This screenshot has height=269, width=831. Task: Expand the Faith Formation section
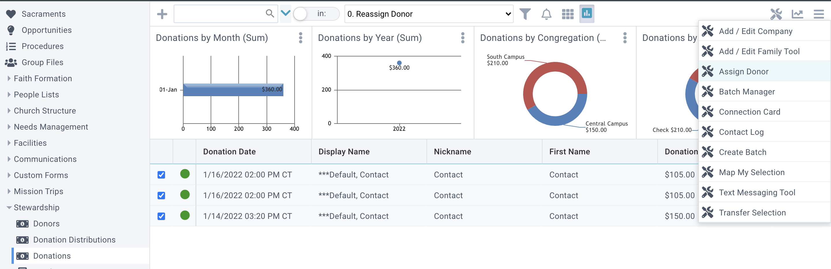(9, 78)
